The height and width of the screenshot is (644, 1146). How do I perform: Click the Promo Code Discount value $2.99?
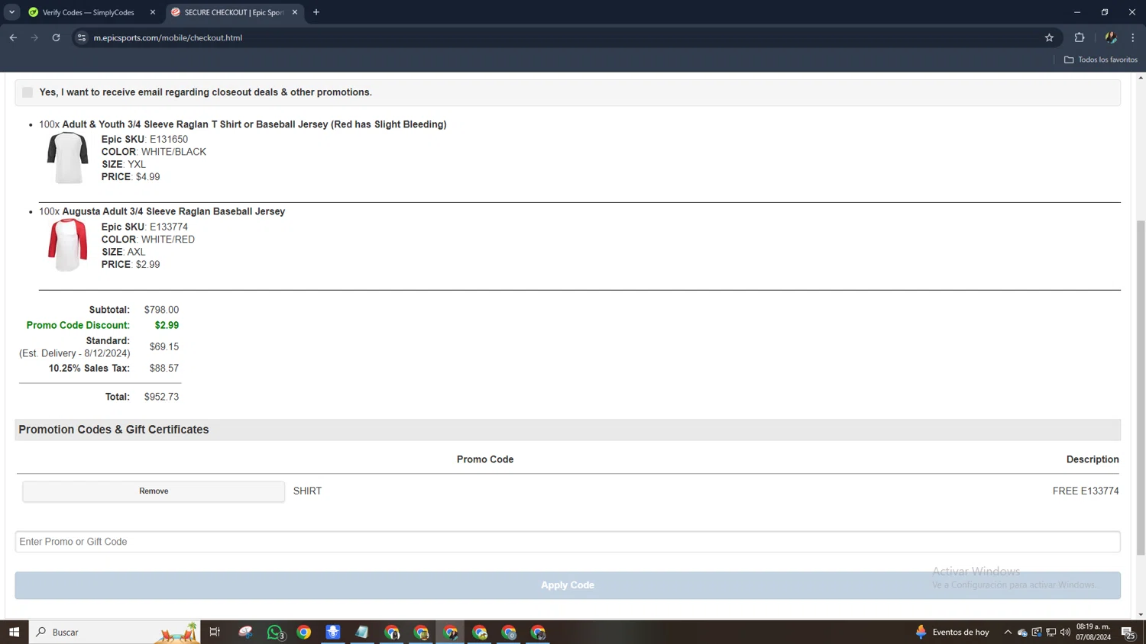167,325
